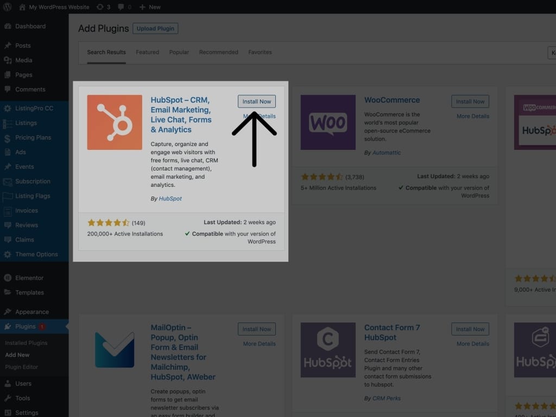Click the New content button in admin bar
Screen dimensions: 556x417
(x=150, y=7)
